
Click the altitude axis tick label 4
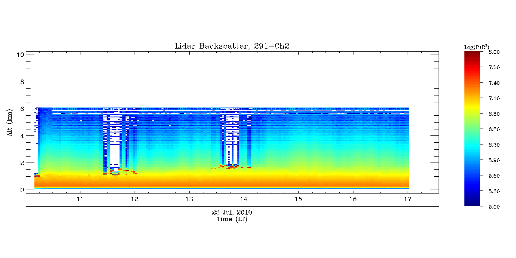tap(21, 136)
